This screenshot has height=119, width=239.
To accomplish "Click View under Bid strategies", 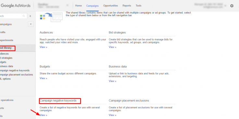I will (112, 47).
